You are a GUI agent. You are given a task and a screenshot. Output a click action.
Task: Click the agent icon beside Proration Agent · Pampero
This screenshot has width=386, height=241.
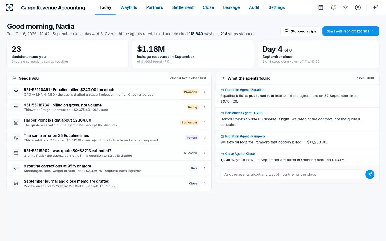pyautogui.click(x=222, y=136)
